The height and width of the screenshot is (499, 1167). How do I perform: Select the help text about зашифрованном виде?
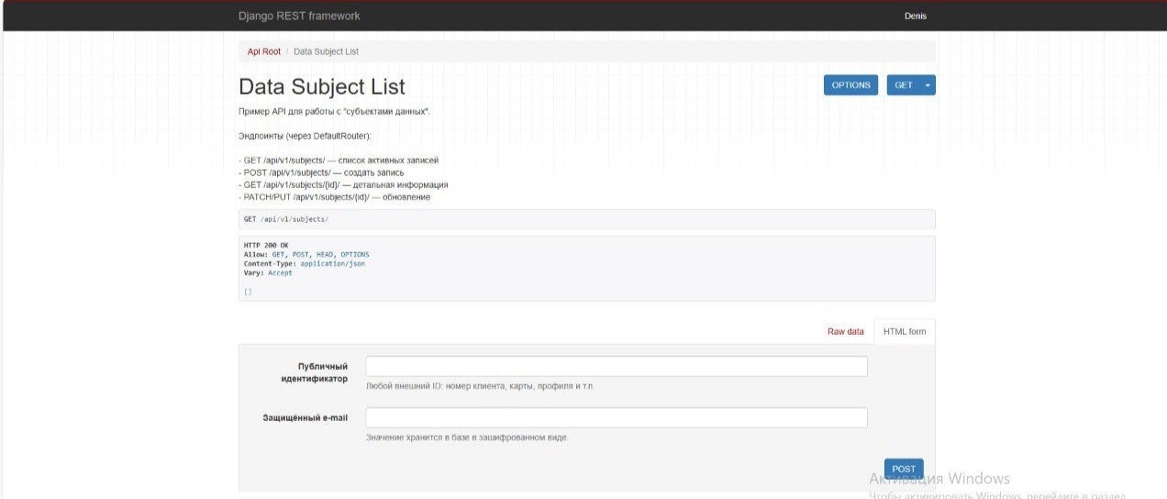click(x=467, y=438)
